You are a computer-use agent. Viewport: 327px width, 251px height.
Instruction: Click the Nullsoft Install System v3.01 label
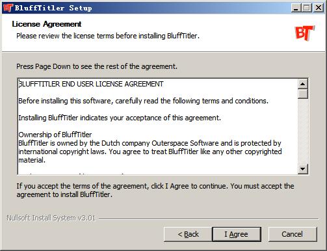51,218
